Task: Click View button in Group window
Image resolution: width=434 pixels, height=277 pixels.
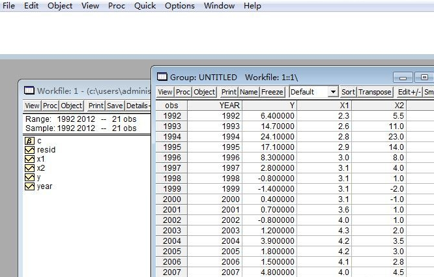Action: point(165,92)
